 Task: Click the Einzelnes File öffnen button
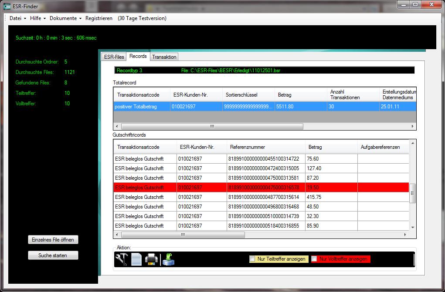[53, 239]
